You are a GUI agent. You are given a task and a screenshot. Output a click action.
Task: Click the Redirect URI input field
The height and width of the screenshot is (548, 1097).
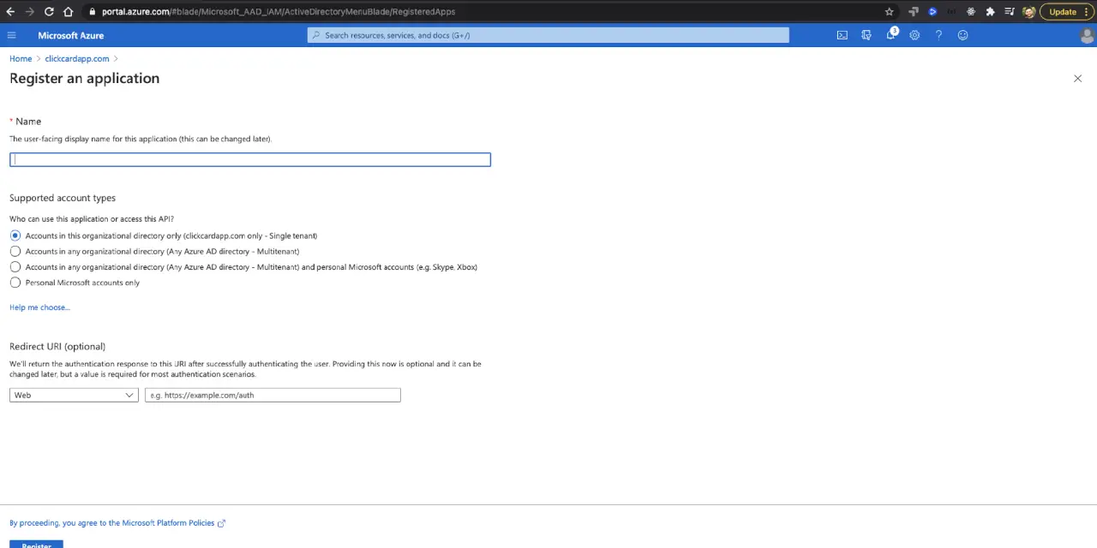pyautogui.click(x=273, y=395)
